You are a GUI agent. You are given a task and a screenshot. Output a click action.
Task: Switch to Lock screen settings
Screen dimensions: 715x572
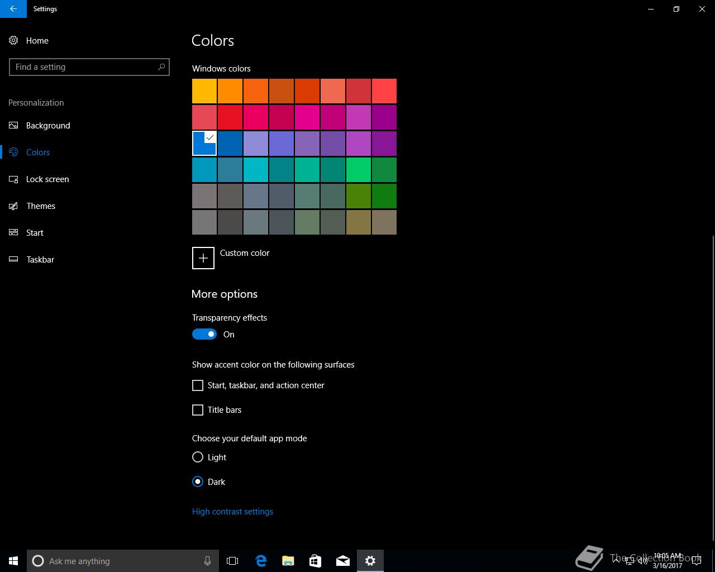(47, 179)
